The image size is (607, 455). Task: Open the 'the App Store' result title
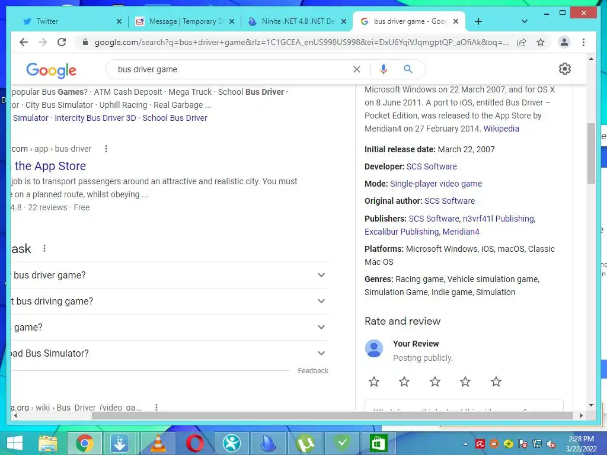tap(50, 166)
